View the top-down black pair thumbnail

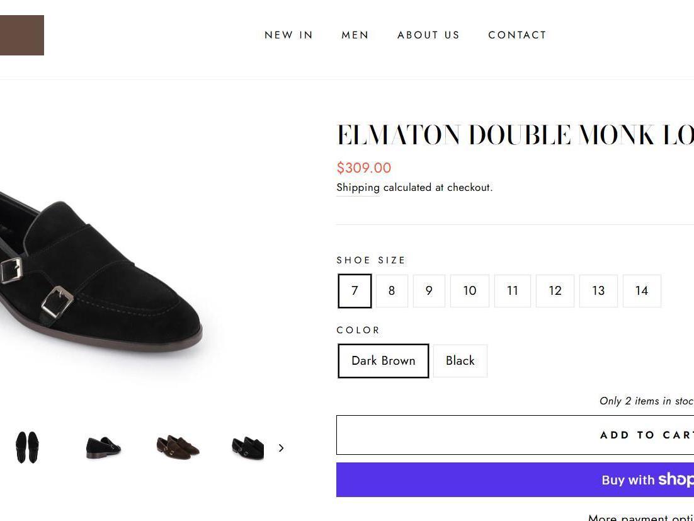click(27, 447)
